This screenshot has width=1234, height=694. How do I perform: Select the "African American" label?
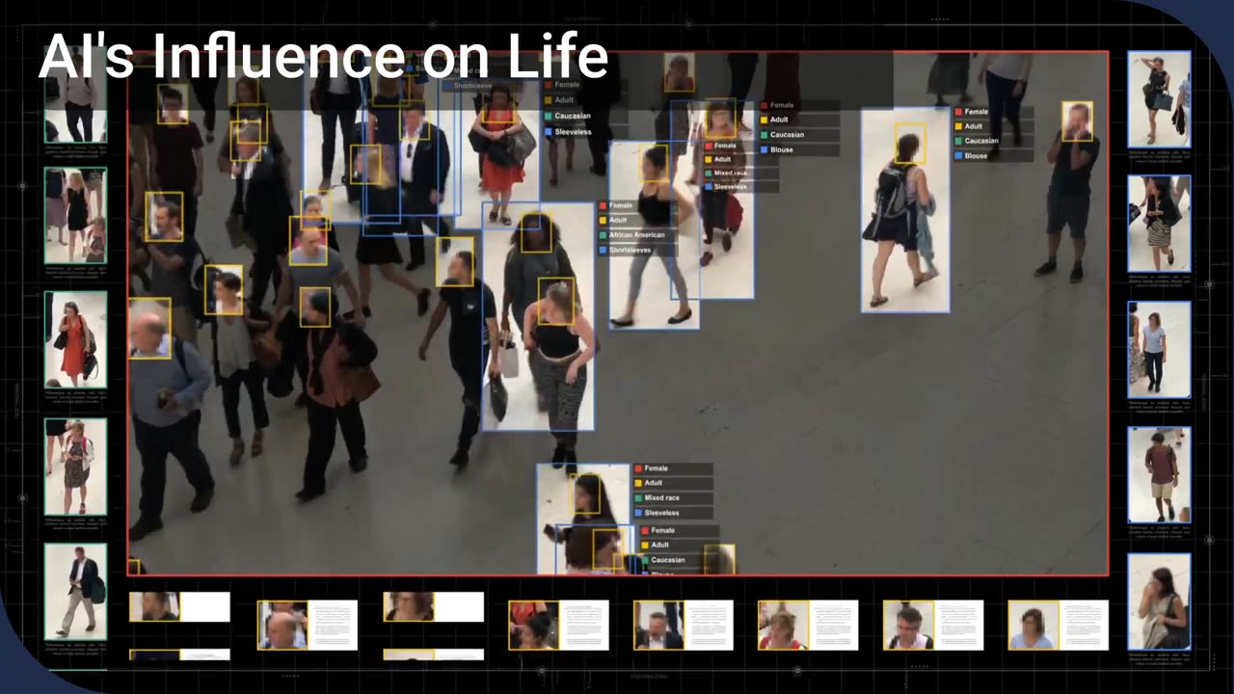click(x=636, y=235)
